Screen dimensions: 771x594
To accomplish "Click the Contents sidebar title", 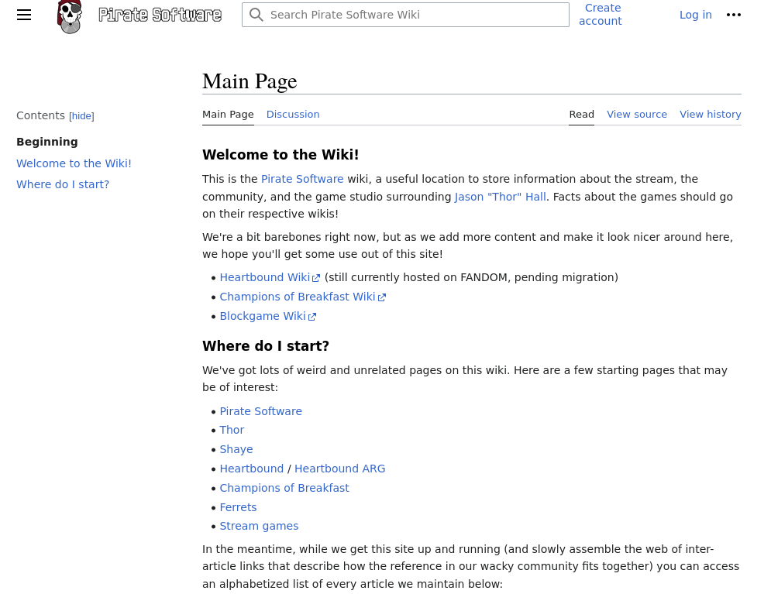I will (x=41, y=115).
